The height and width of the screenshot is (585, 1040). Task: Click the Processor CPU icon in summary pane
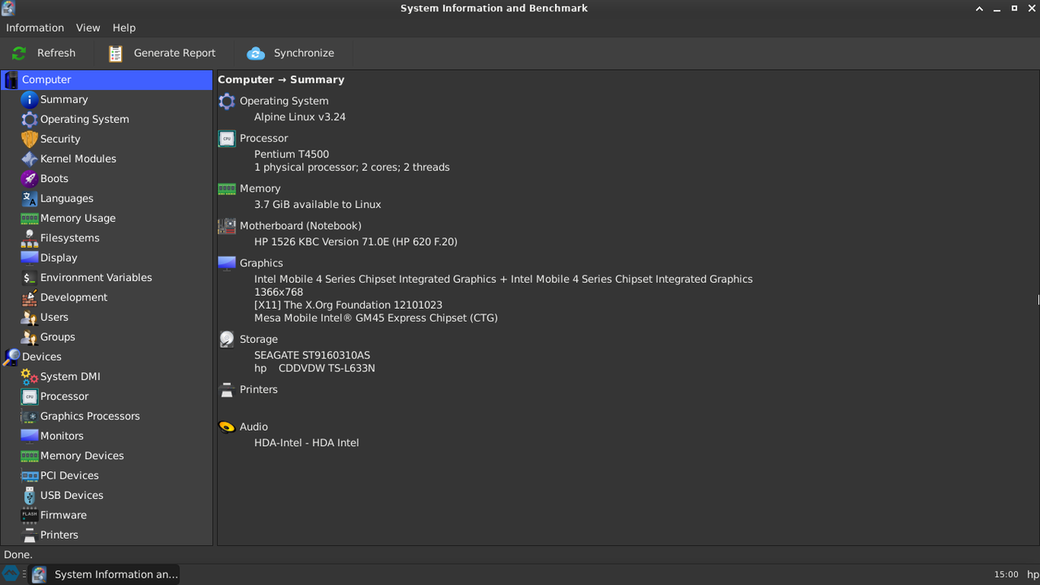(x=227, y=138)
